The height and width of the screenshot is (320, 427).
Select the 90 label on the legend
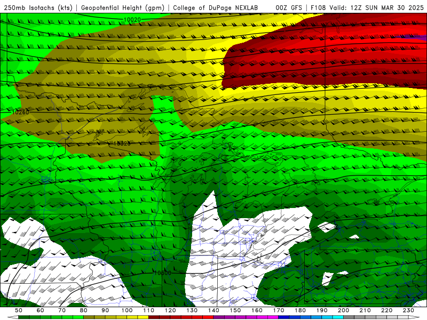[105, 310]
